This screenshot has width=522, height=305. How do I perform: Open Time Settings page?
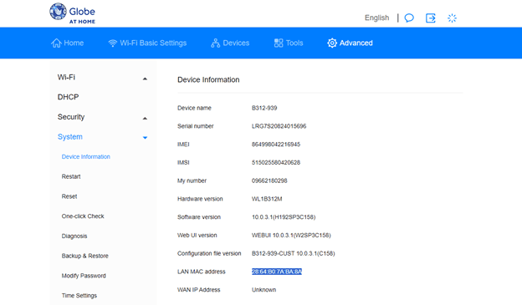pos(79,296)
